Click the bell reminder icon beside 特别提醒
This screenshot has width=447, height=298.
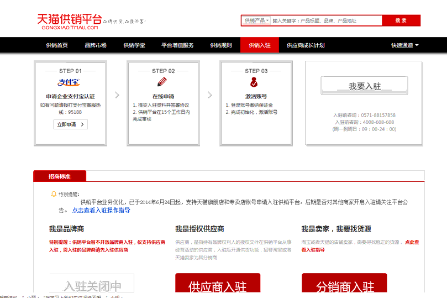(x=53, y=194)
